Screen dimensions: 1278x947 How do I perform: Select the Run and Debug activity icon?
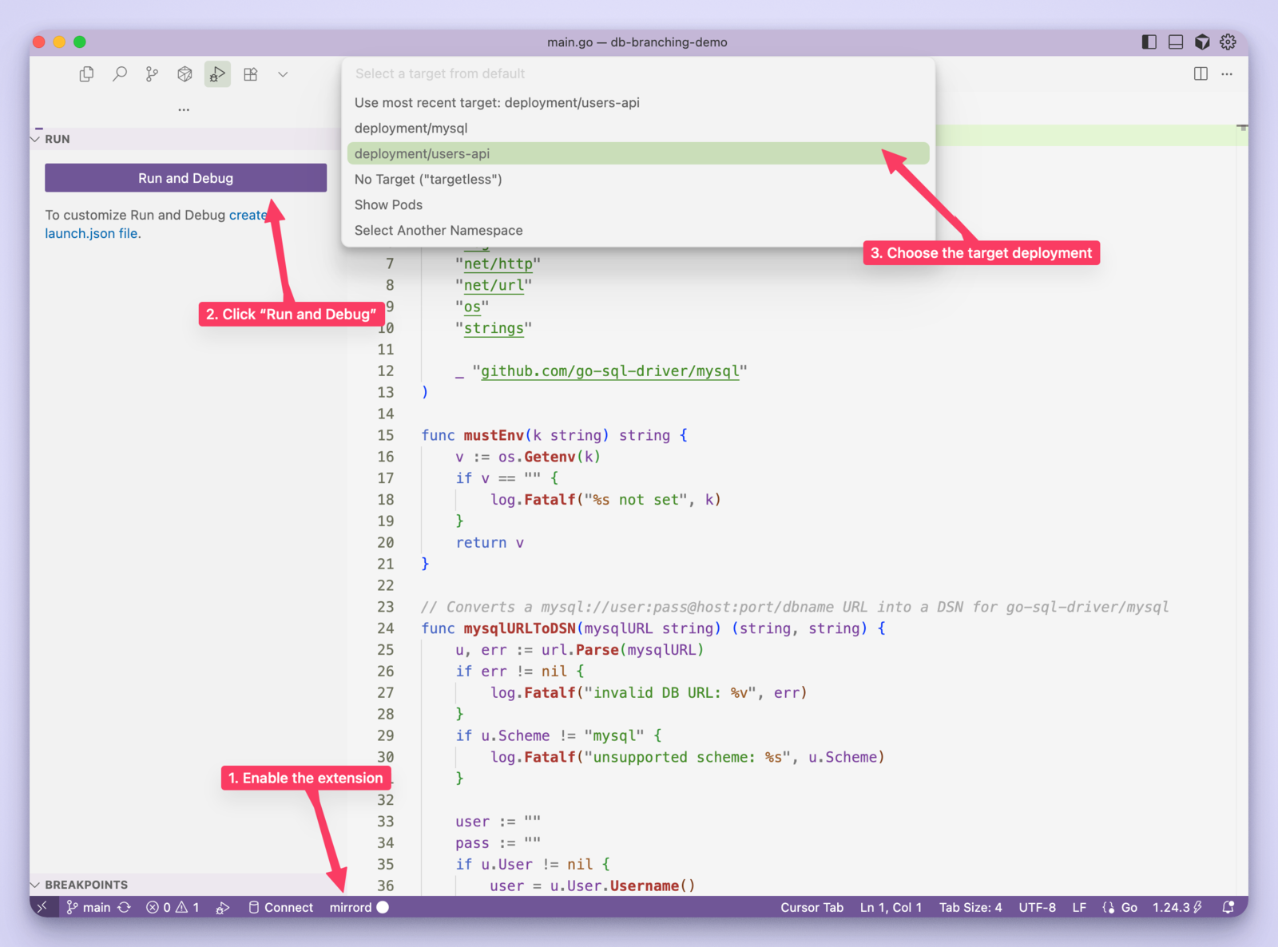[217, 74]
